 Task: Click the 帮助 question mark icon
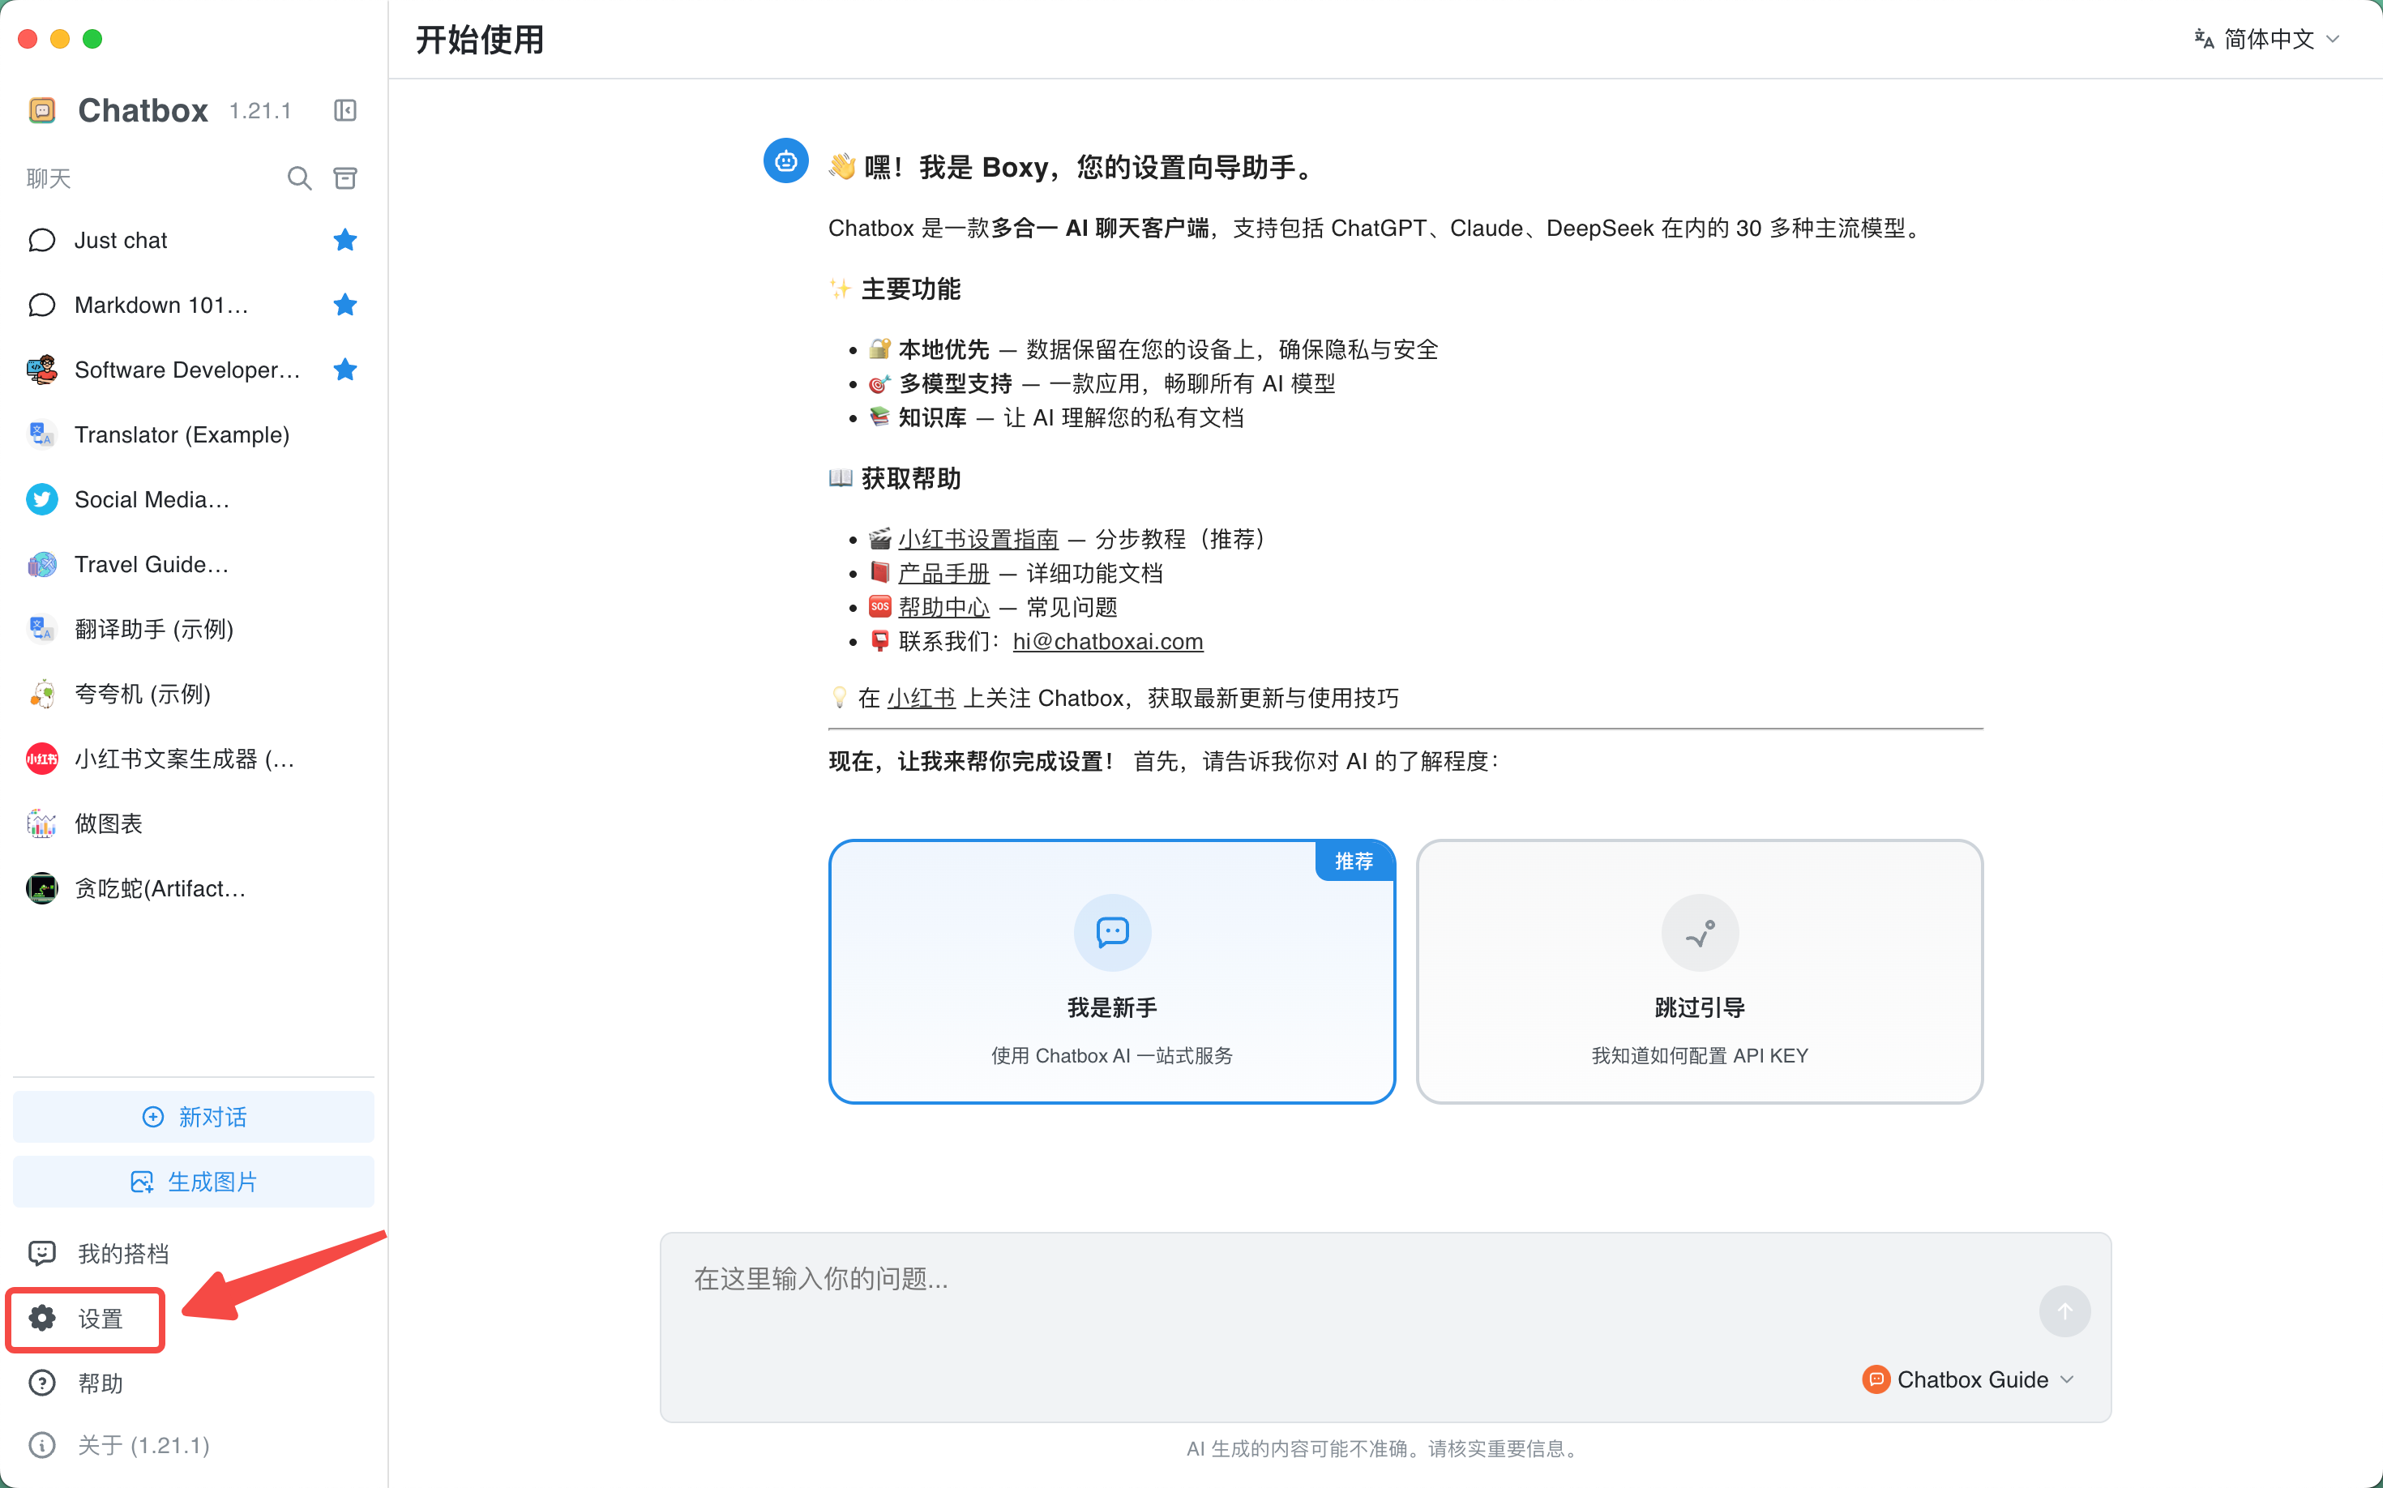tap(42, 1383)
